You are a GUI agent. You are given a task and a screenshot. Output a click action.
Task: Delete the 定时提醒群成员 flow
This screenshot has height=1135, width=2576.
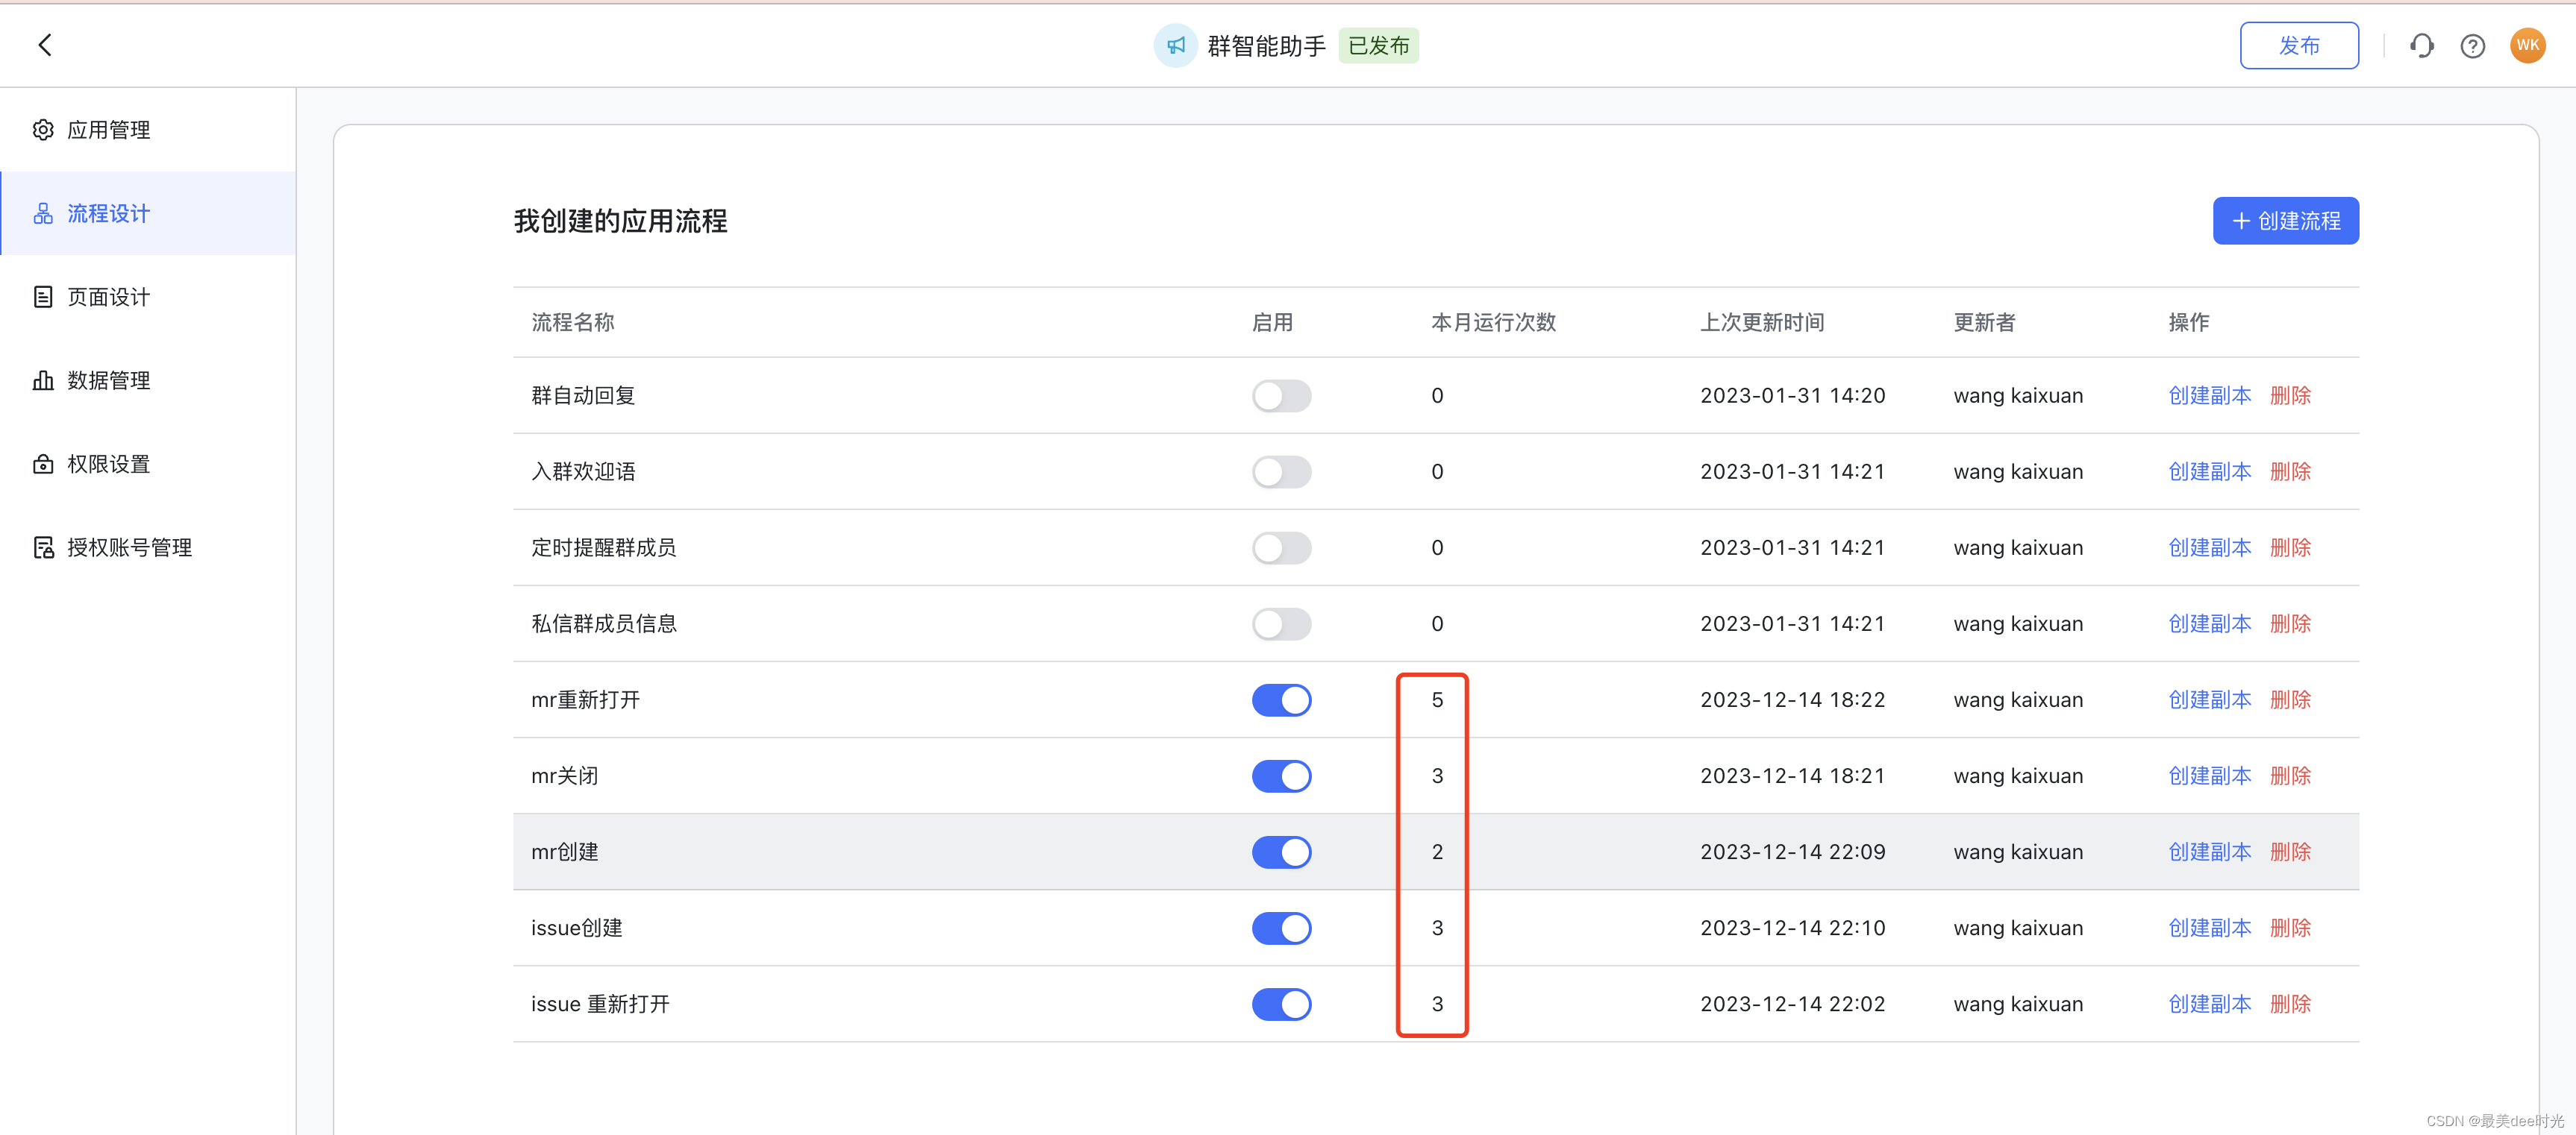tap(2290, 547)
